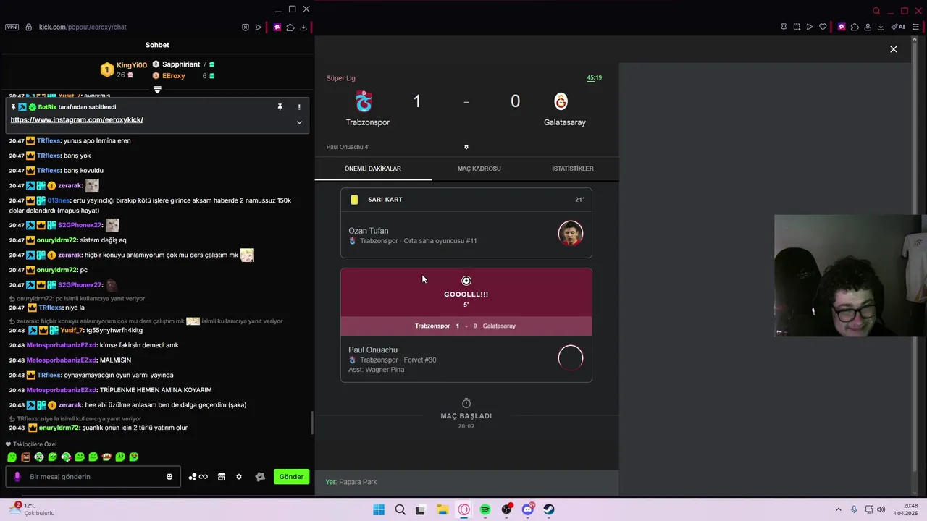Image resolution: width=927 pixels, height=521 pixels.
Task: Open Windows Start menu
Action: [x=379, y=509]
